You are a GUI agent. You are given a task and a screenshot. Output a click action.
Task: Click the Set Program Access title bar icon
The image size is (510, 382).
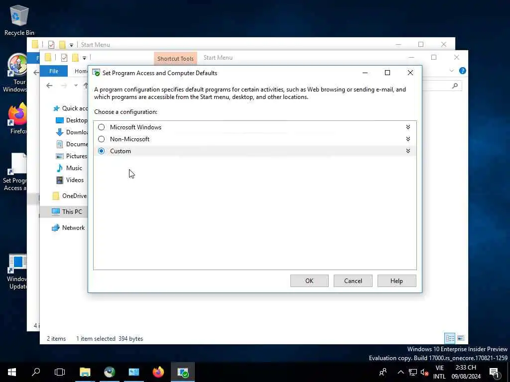[96, 73]
